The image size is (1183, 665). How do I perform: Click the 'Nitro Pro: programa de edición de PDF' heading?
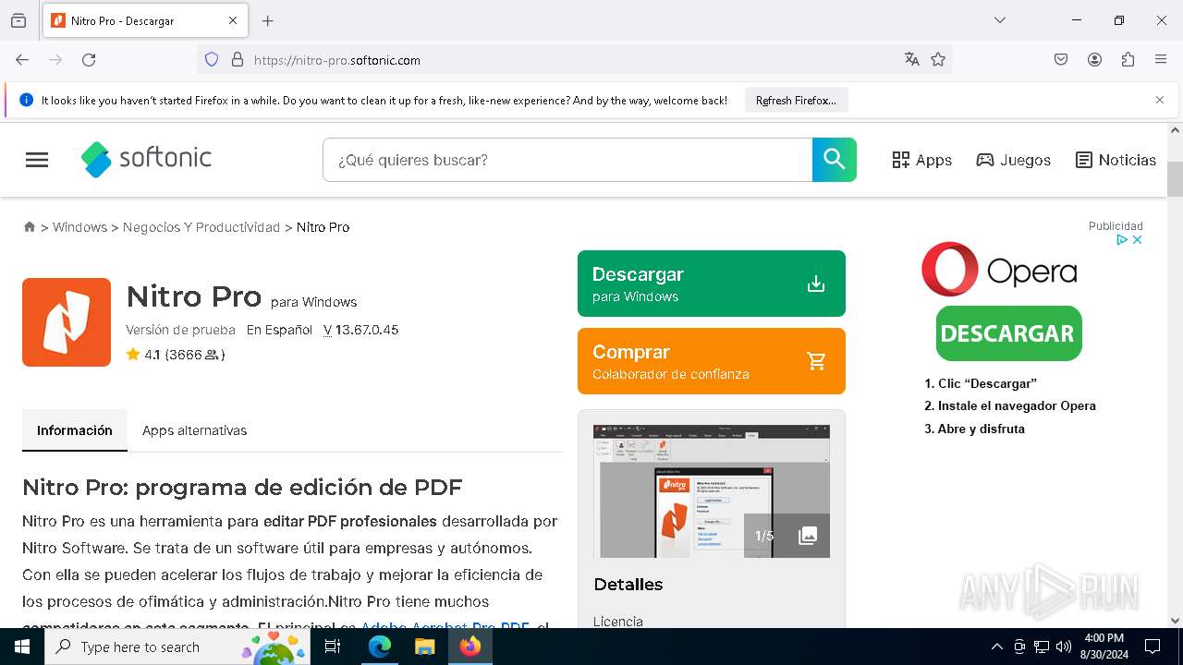(242, 487)
